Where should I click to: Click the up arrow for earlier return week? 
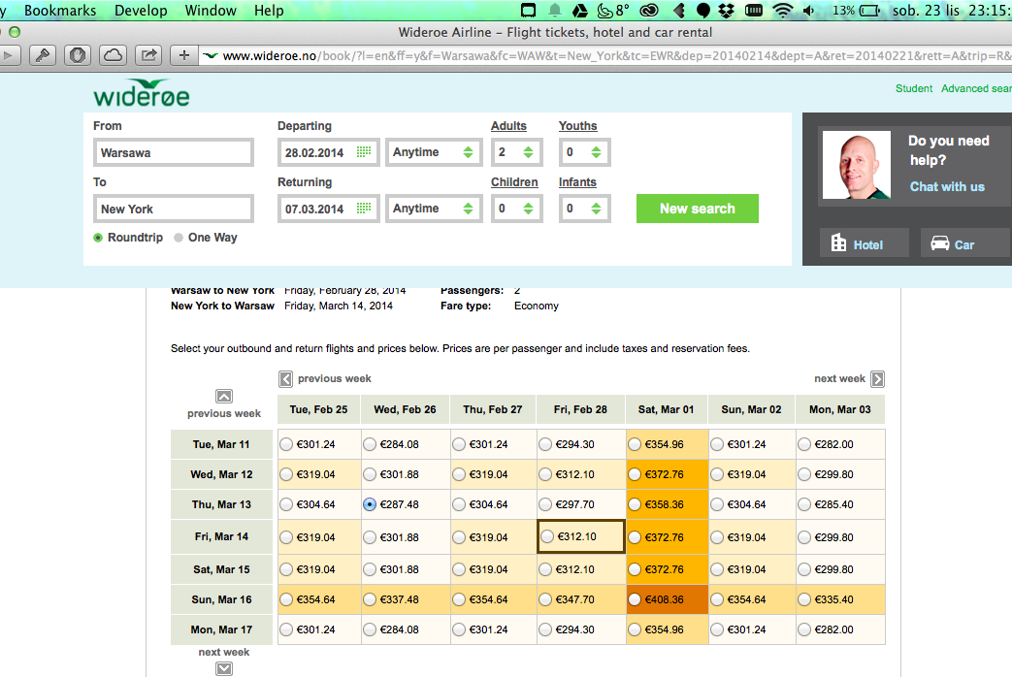pyautogui.click(x=224, y=397)
